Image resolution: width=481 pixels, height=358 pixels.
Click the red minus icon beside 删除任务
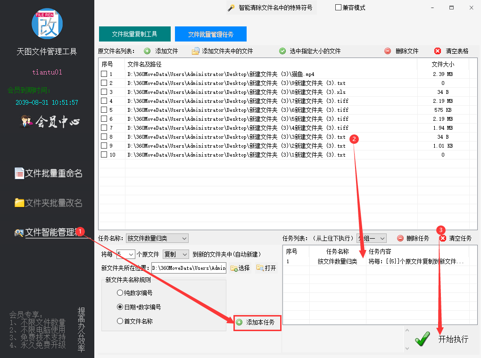pyautogui.click(x=400, y=238)
